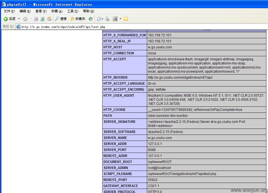Click the yellow Discuss note icon
This screenshot has width=268, height=193.
[126, 19]
